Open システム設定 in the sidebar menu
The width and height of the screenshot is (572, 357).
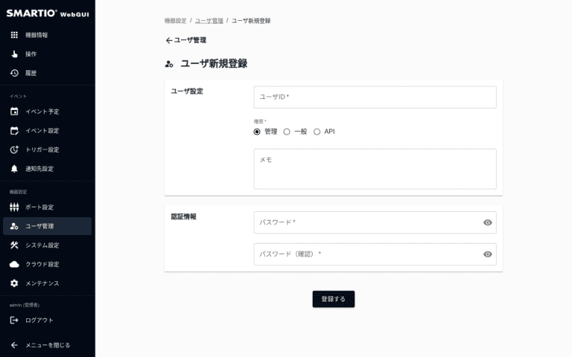(42, 245)
